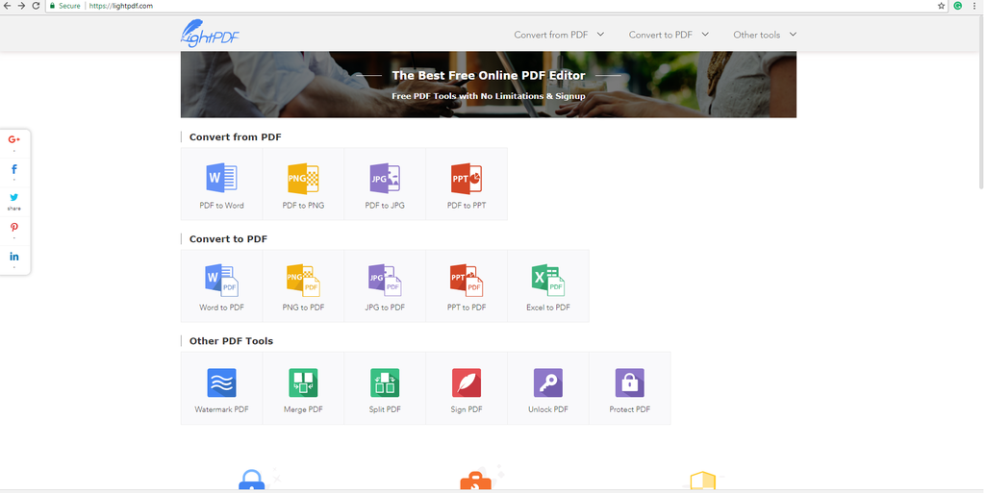Open the PDF to JPG converter
Image resolution: width=985 pixels, height=493 pixels.
click(x=385, y=183)
